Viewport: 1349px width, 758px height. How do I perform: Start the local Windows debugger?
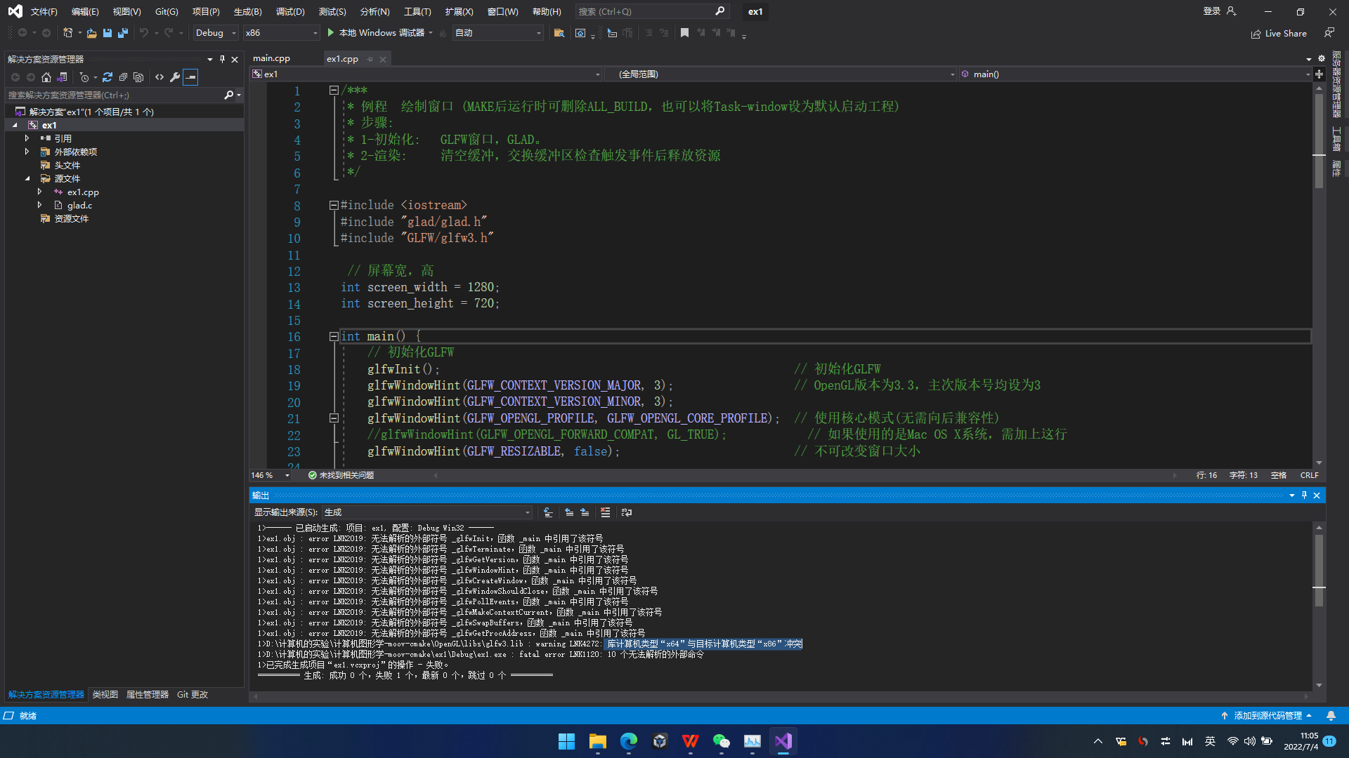tap(380, 33)
